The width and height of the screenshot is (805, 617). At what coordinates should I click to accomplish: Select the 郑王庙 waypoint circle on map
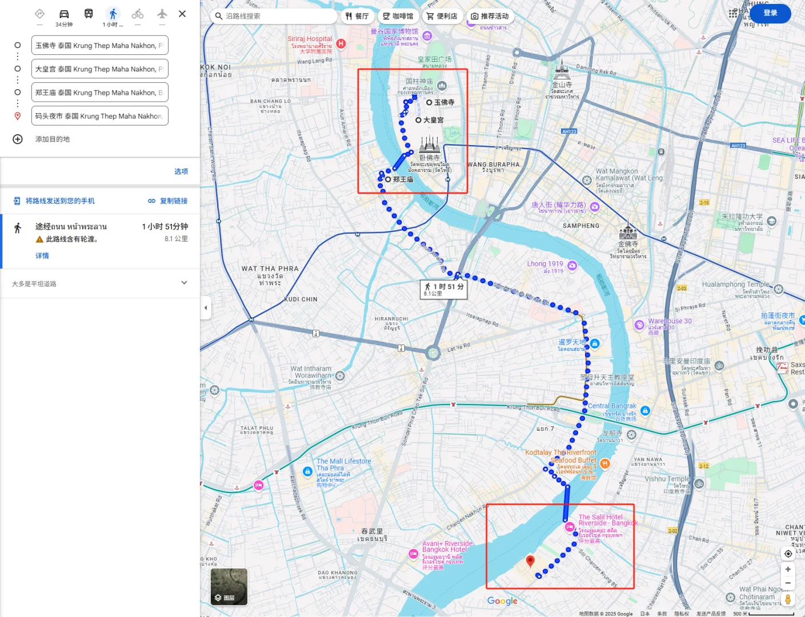388,179
